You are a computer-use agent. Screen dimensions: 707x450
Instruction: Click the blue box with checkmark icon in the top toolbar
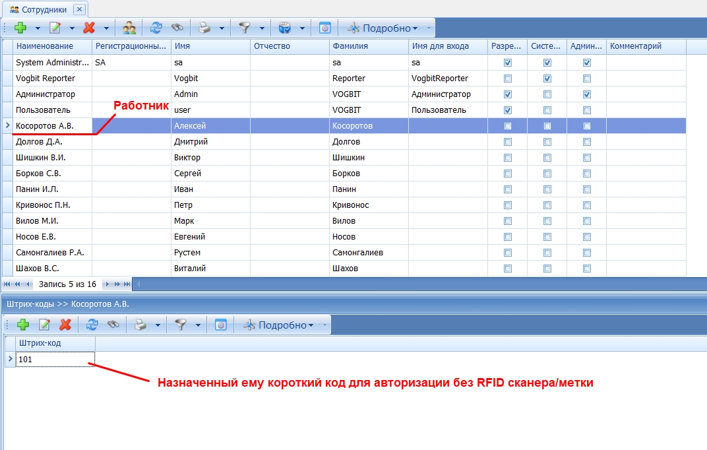(284, 28)
